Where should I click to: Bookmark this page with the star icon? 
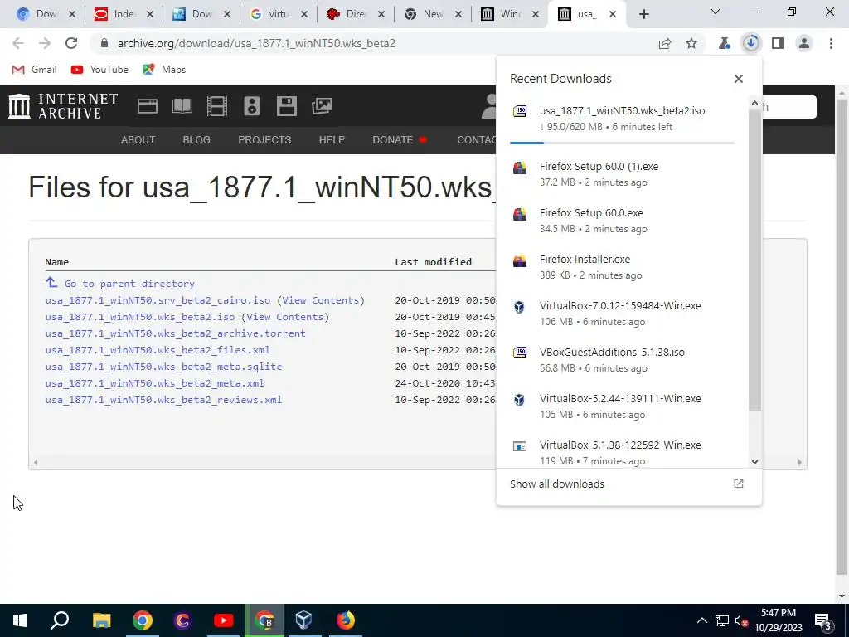coord(691,43)
